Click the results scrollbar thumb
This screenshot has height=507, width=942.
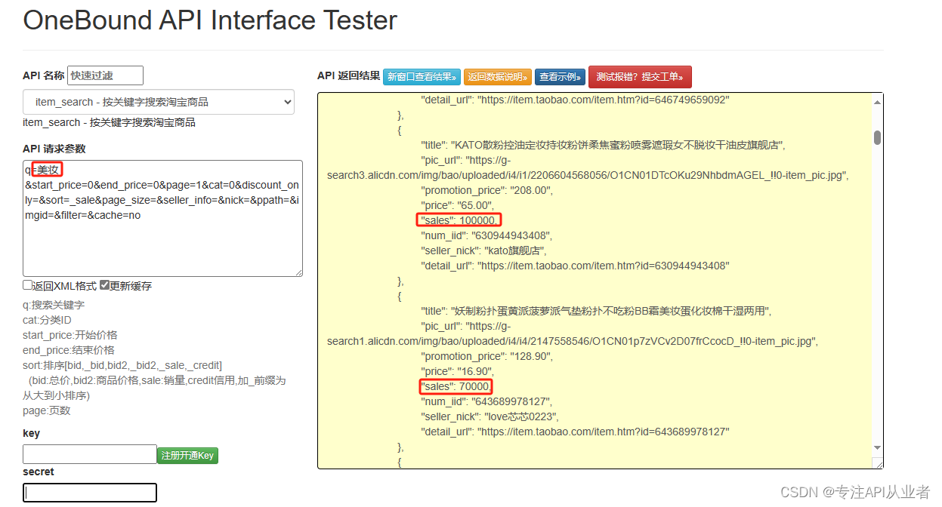877,137
